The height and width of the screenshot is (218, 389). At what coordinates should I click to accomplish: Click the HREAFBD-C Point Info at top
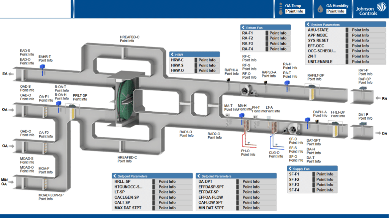[x=127, y=41]
